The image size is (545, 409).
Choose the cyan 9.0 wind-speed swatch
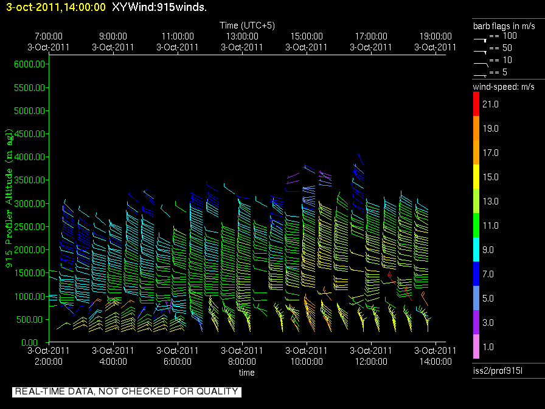pyautogui.click(x=477, y=250)
